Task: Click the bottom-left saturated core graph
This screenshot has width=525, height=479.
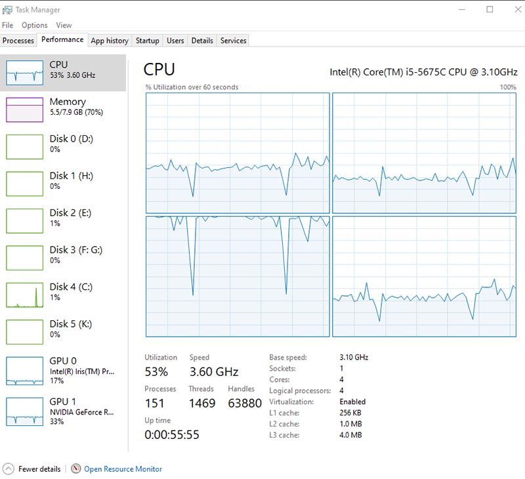Action: [x=238, y=276]
